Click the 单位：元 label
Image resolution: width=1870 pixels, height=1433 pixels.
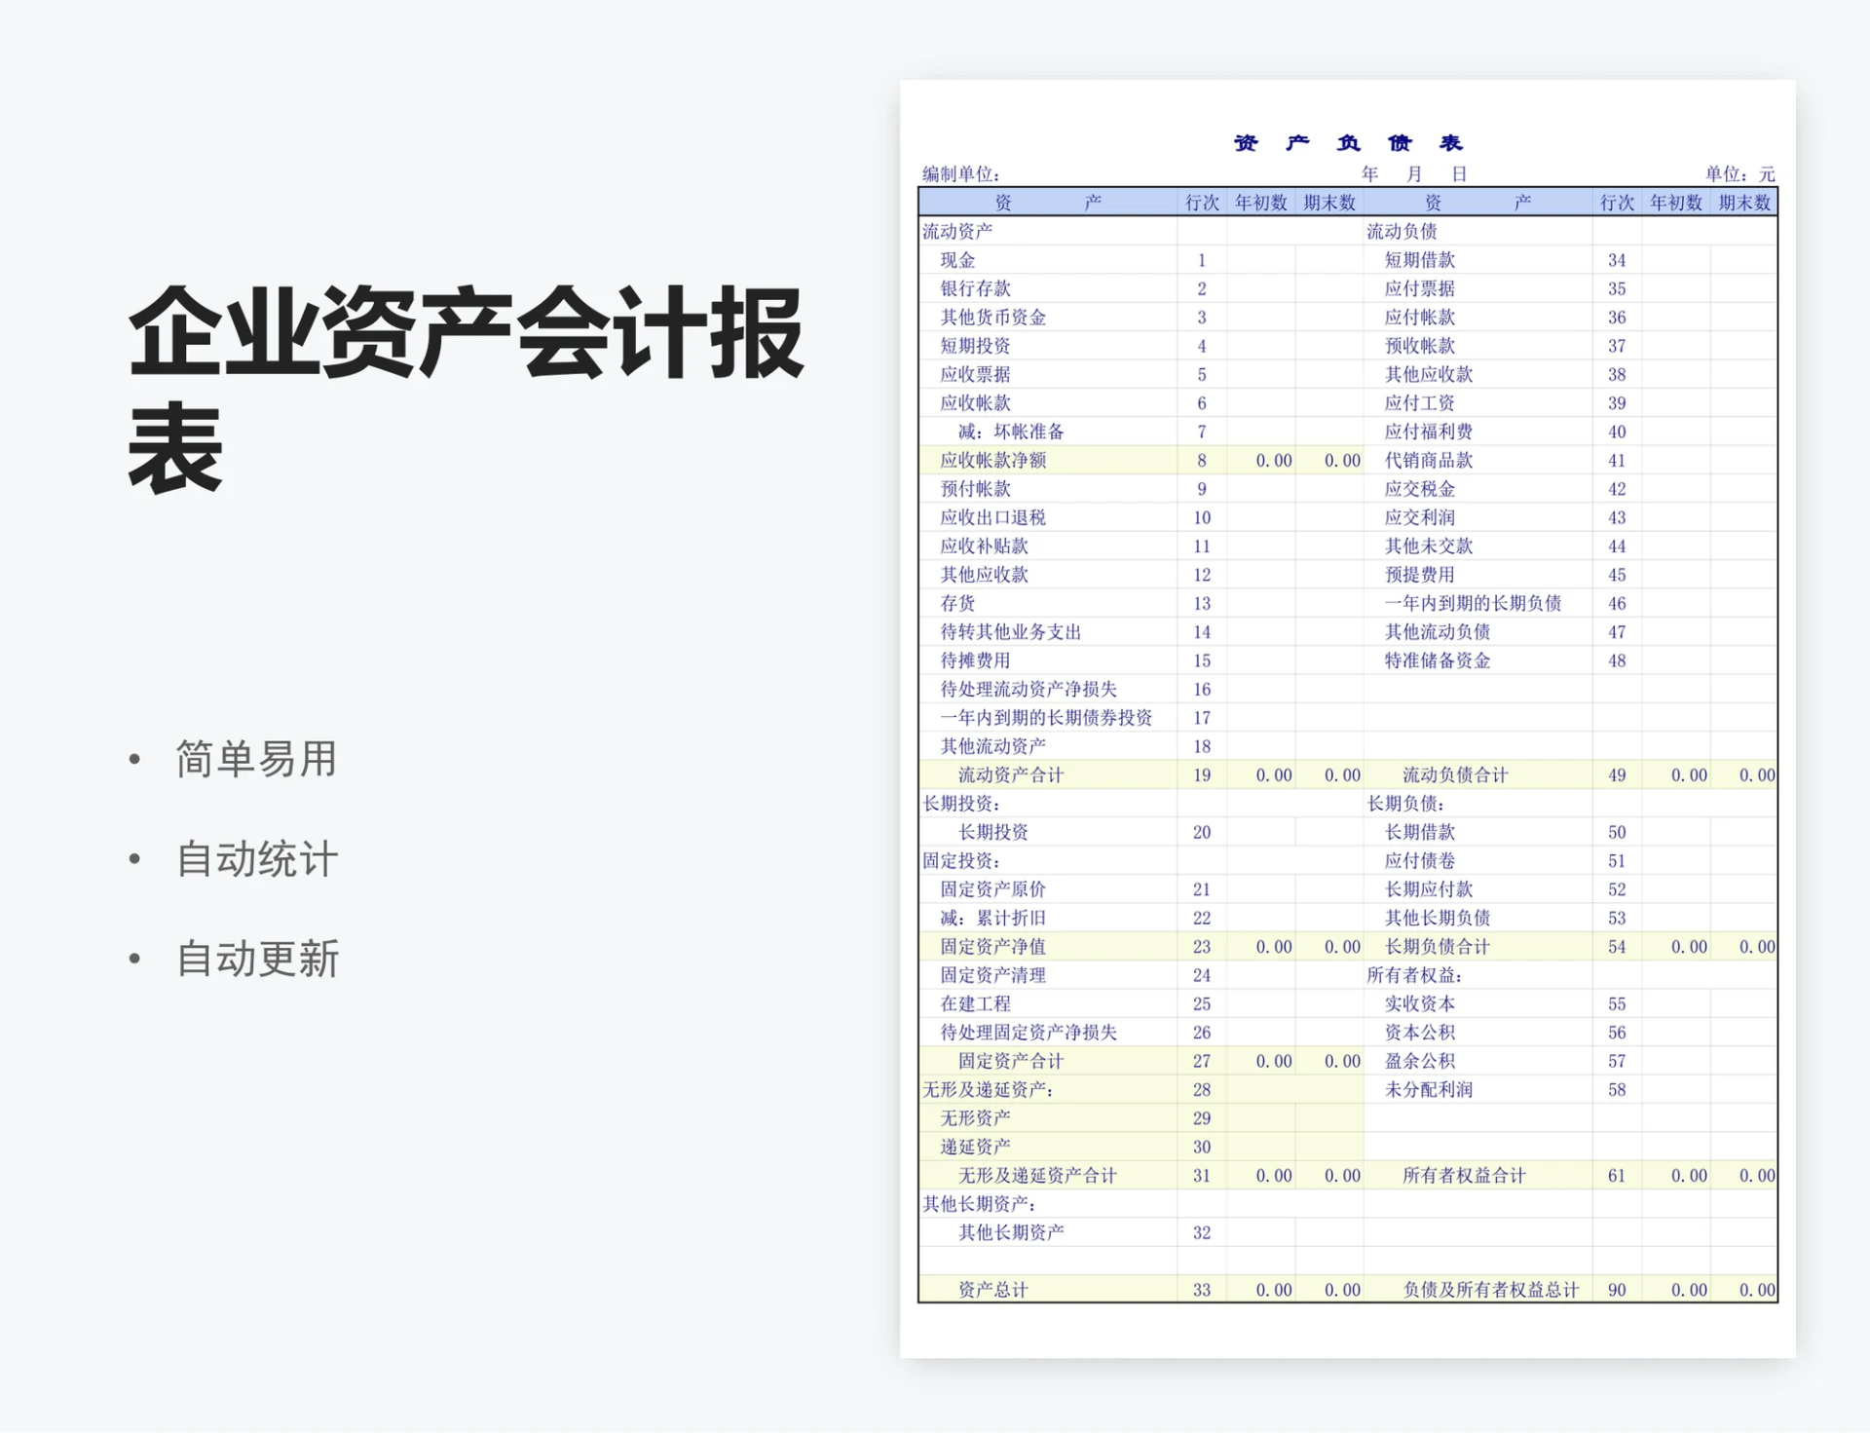click(x=1740, y=172)
